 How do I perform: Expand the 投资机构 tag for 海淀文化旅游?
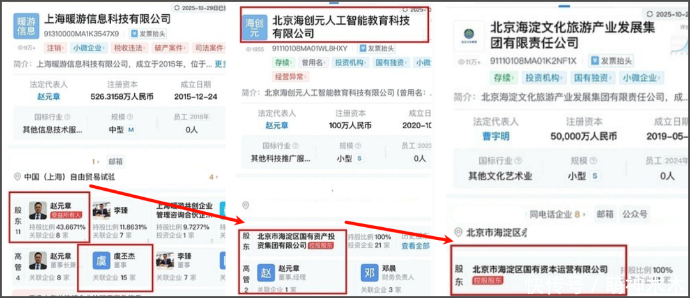click(x=544, y=78)
